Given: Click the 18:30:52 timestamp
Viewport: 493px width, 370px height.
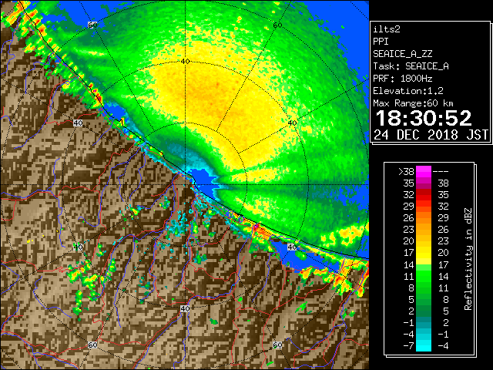Looking at the screenshot, I should pos(424,118).
